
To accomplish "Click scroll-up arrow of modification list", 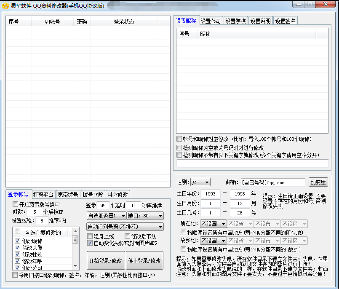I will click(75, 231).
